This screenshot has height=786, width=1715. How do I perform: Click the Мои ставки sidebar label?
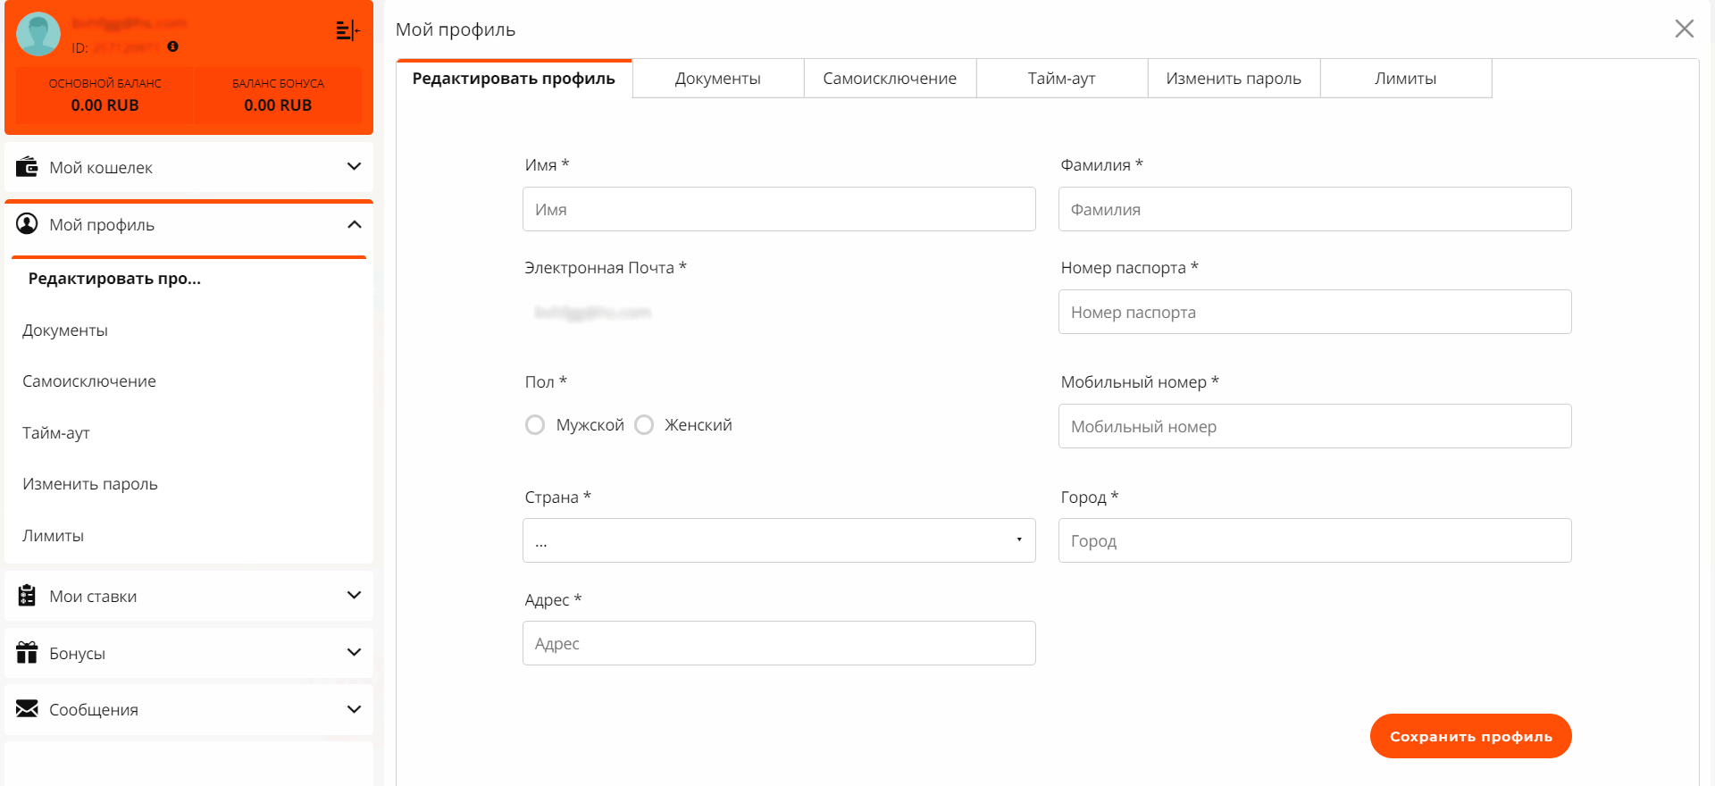tap(93, 597)
